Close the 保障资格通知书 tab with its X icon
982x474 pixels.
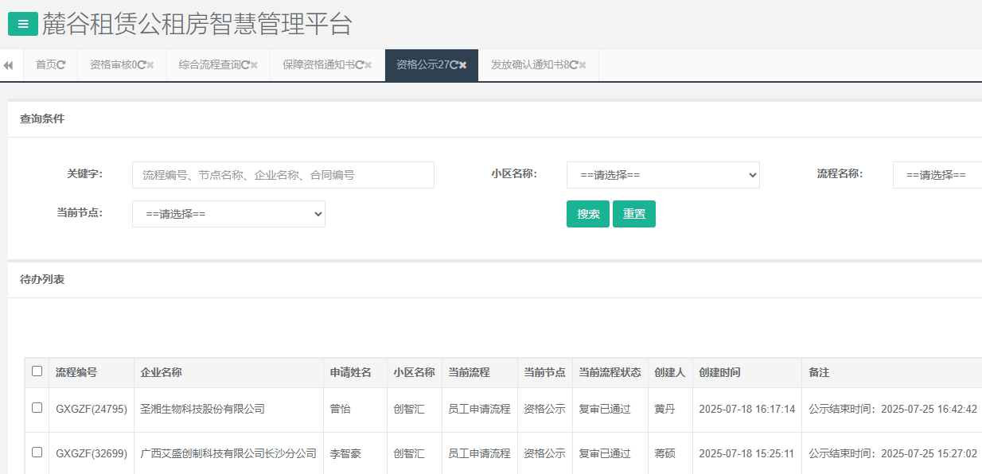pyautogui.click(x=368, y=65)
